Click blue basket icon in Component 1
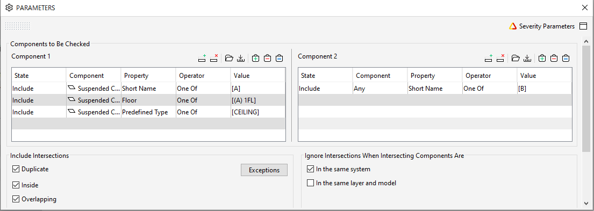 [x=279, y=58]
